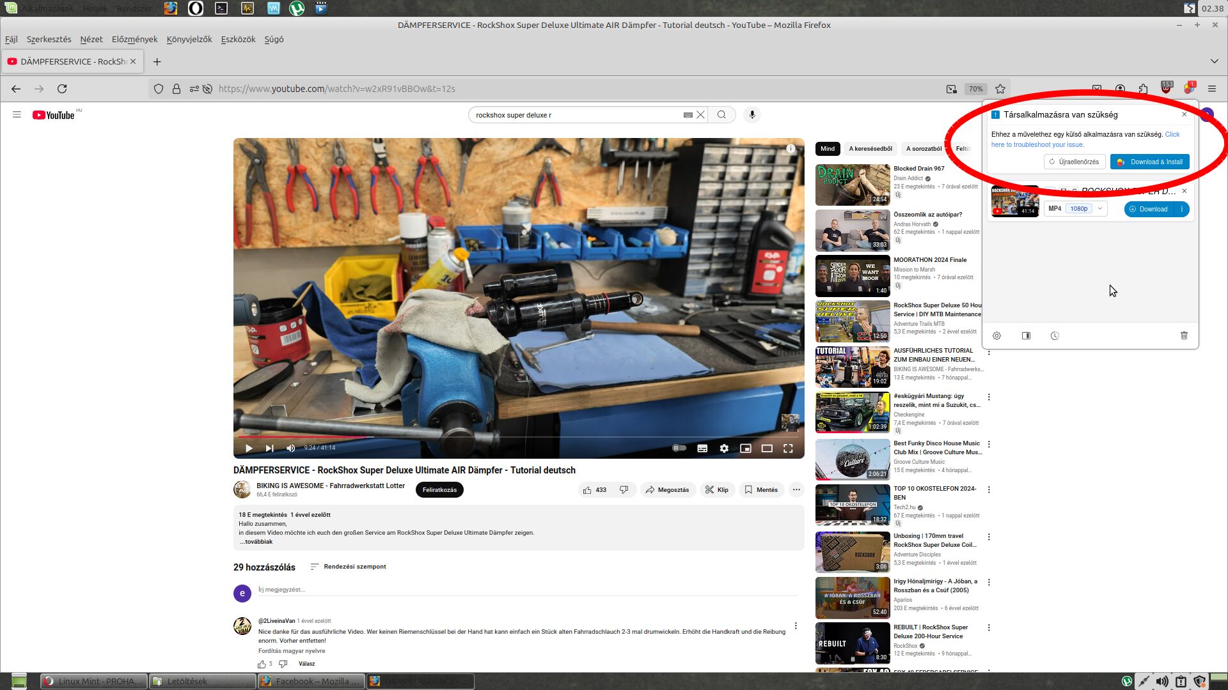
Task: Start YouTube voice search with microphone
Action: tap(752, 115)
